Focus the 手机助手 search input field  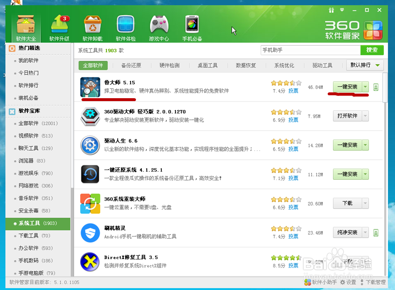(311, 50)
